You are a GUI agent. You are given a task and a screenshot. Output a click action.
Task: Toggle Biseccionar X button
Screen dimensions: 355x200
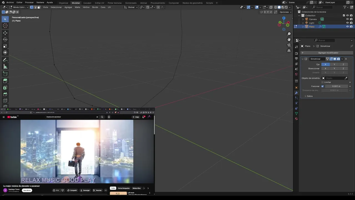click(325, 68)
